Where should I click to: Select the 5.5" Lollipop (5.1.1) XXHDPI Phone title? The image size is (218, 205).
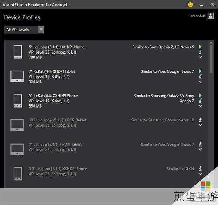pos(58,169)
